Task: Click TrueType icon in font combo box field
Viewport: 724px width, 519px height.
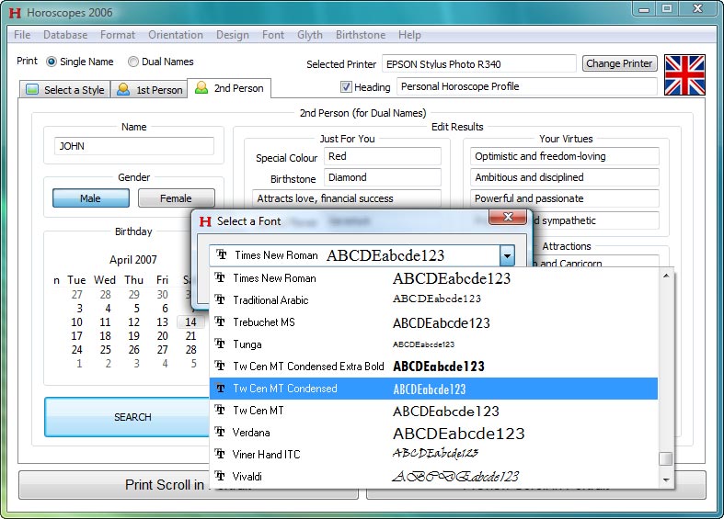Action: click(222, 254)
